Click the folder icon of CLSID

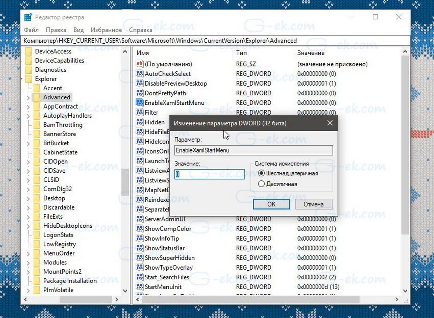(x=37, y=180)
